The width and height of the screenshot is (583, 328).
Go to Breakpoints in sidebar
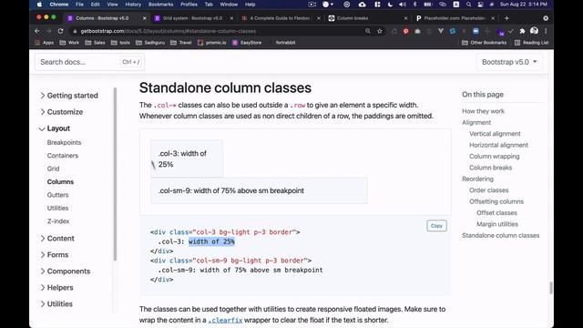click(x=64, y=142)
